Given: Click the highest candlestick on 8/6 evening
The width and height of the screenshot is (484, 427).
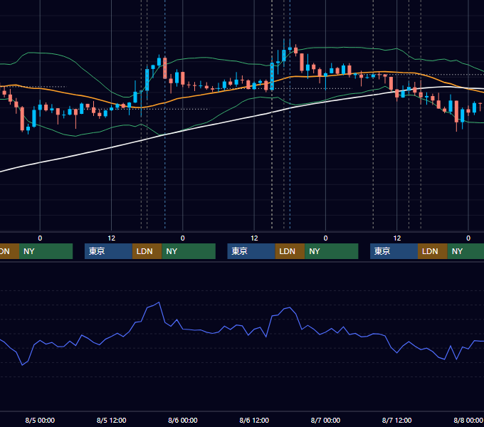Looking at the screenshot, I should click(290, 48).
